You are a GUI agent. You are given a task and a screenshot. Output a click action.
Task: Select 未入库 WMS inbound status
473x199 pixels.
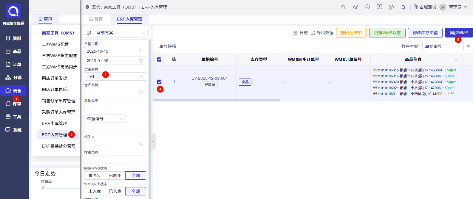coord(95,191)
